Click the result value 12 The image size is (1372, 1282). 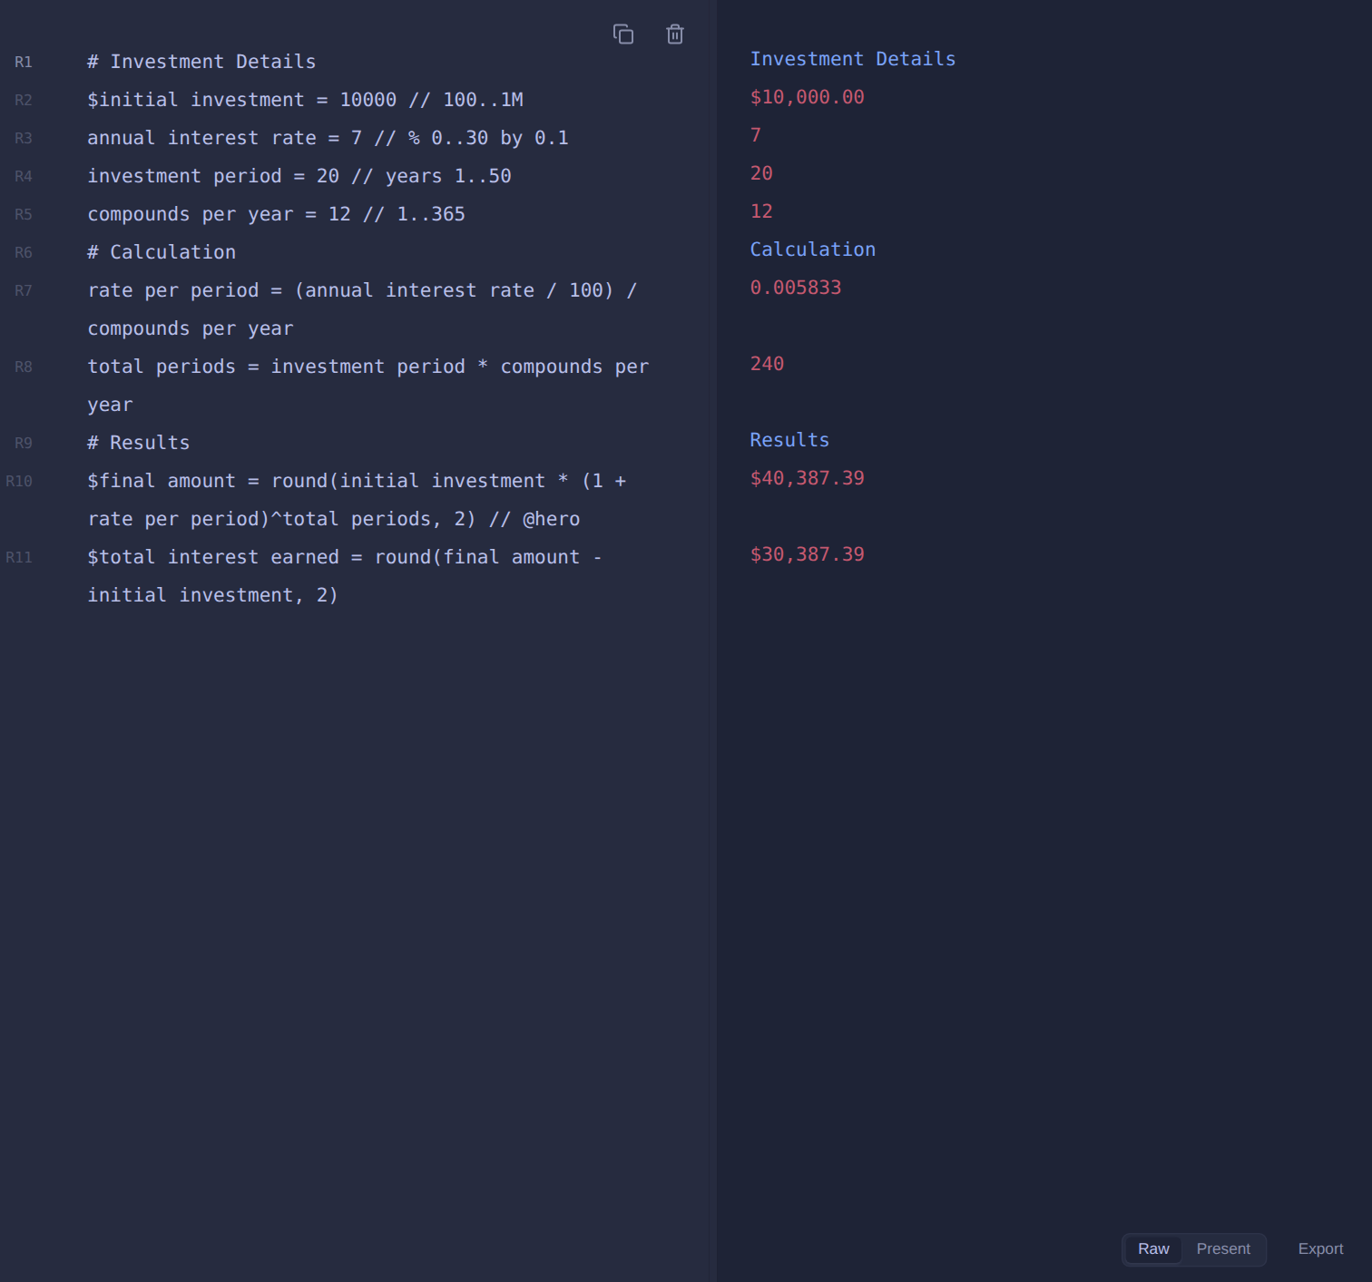(761, 211)
